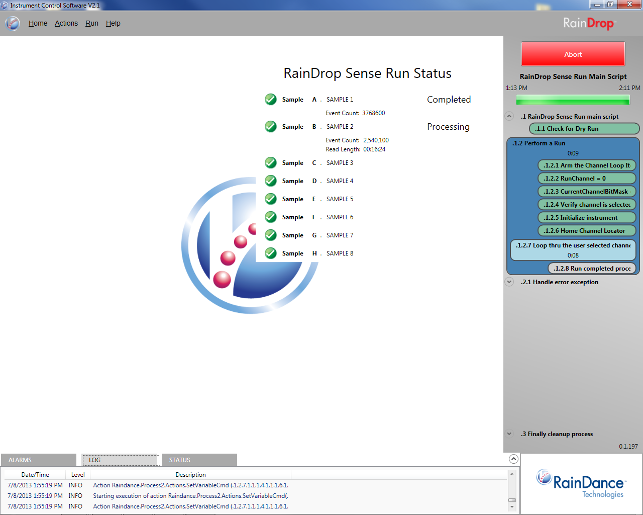Select step 1.2.1 Arm the Channel Loop
643x515 pixels.
click(587, 165)
